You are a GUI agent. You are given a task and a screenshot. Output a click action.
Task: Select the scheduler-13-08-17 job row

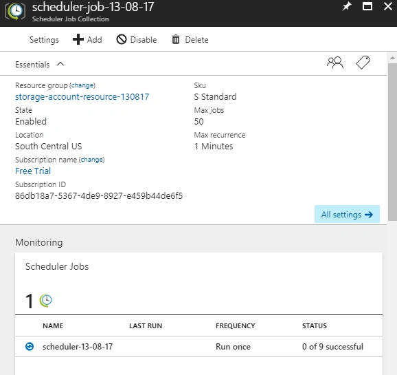coord(198,347)
